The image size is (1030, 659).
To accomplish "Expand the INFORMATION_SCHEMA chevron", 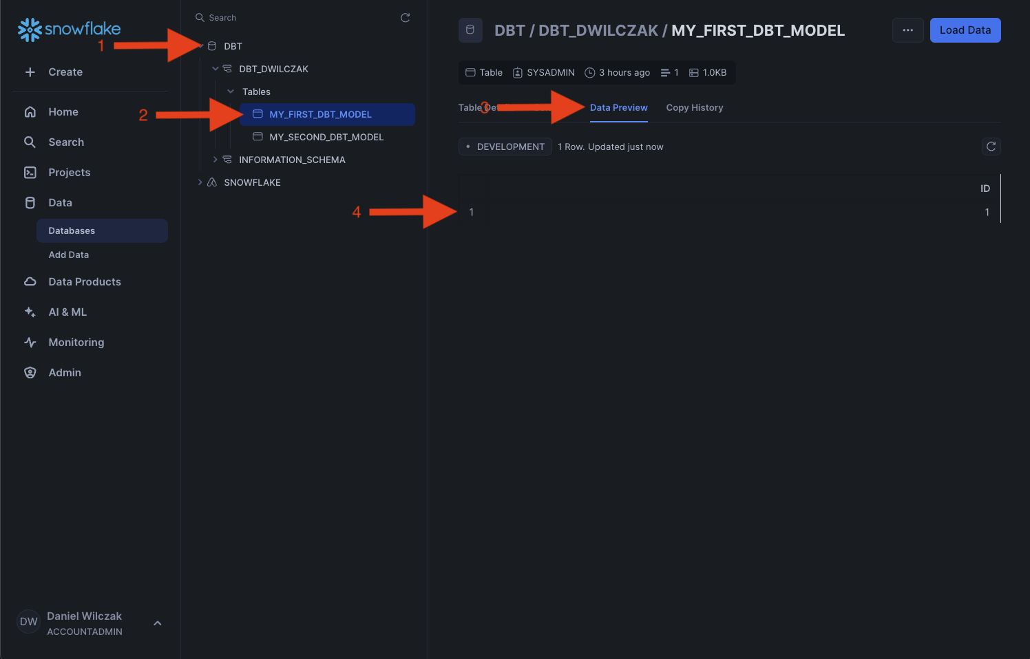I will (x=216, y=160).
